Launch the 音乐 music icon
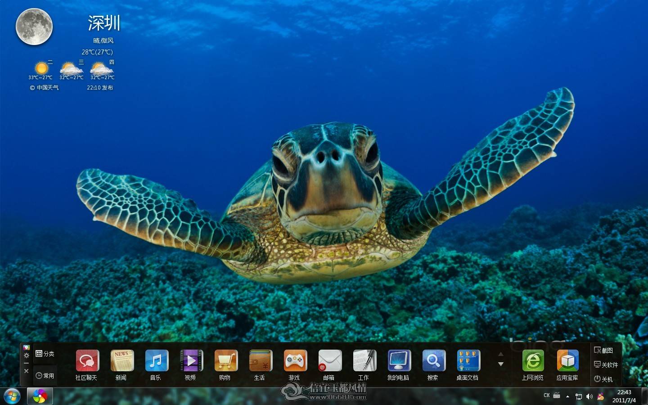This screenshot has height=405, width=648. tap(156, 361)
